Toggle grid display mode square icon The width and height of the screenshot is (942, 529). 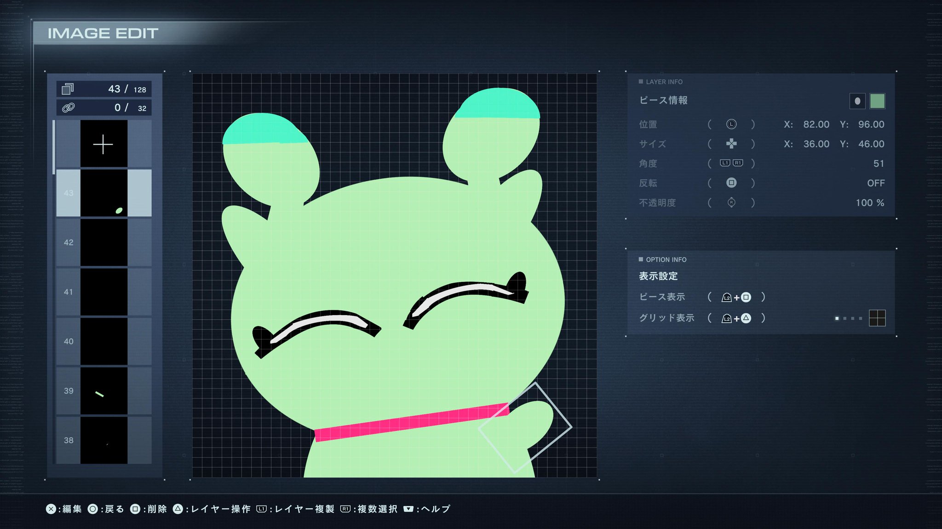877,318
